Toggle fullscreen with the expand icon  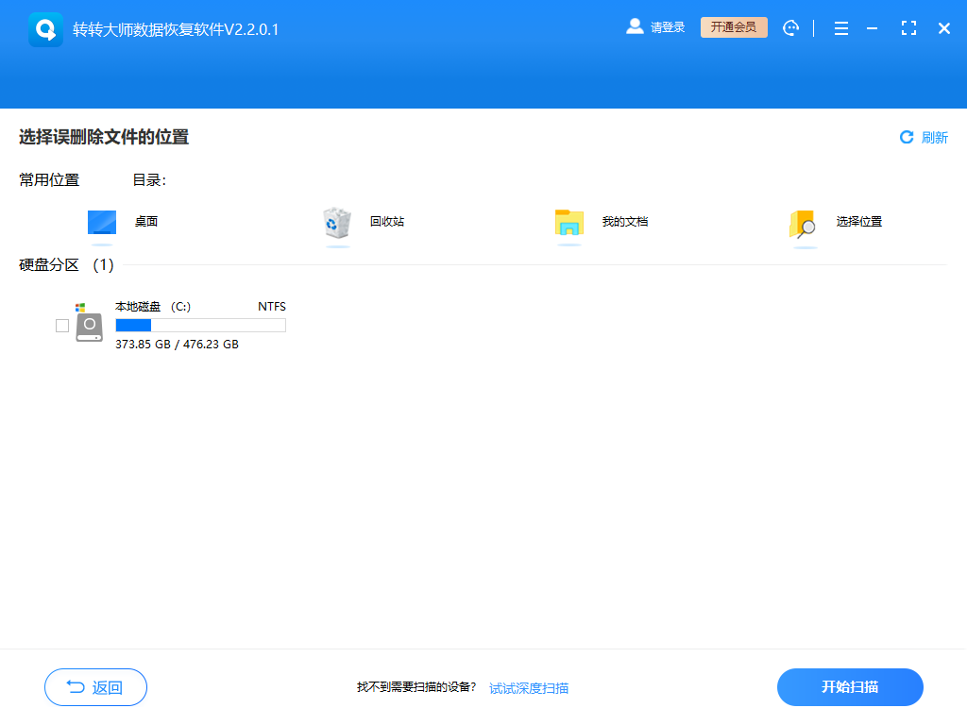pyautogui.click(x=908, y=27)
